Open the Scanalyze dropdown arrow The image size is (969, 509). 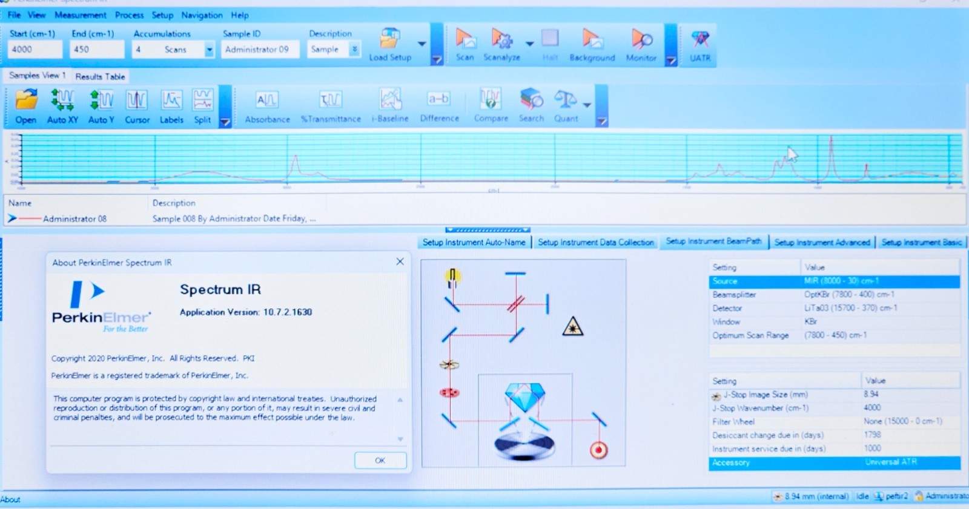[x=529, y=44]
